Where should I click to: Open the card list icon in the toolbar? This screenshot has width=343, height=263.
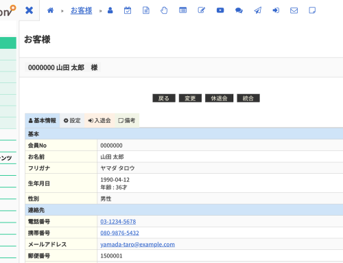(182, 10)
